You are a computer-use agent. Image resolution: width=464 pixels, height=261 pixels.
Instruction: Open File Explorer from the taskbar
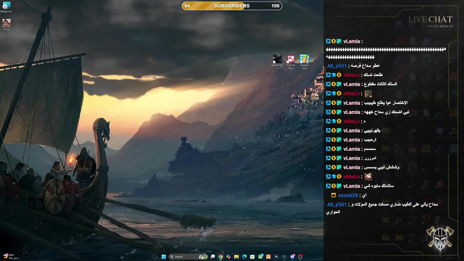236,257
